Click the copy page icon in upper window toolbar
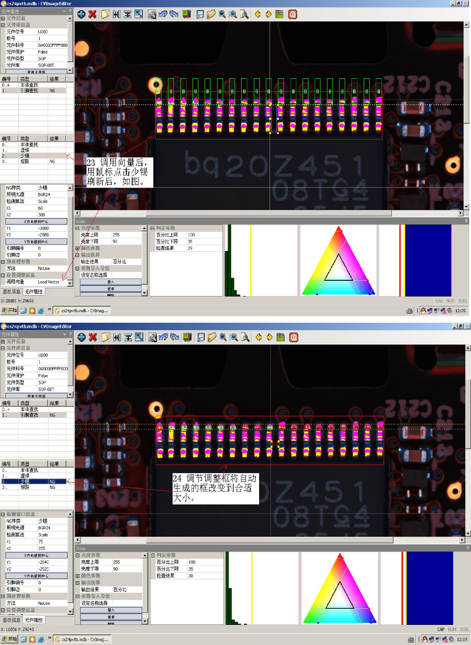471x645 pixels. (105, 14)
